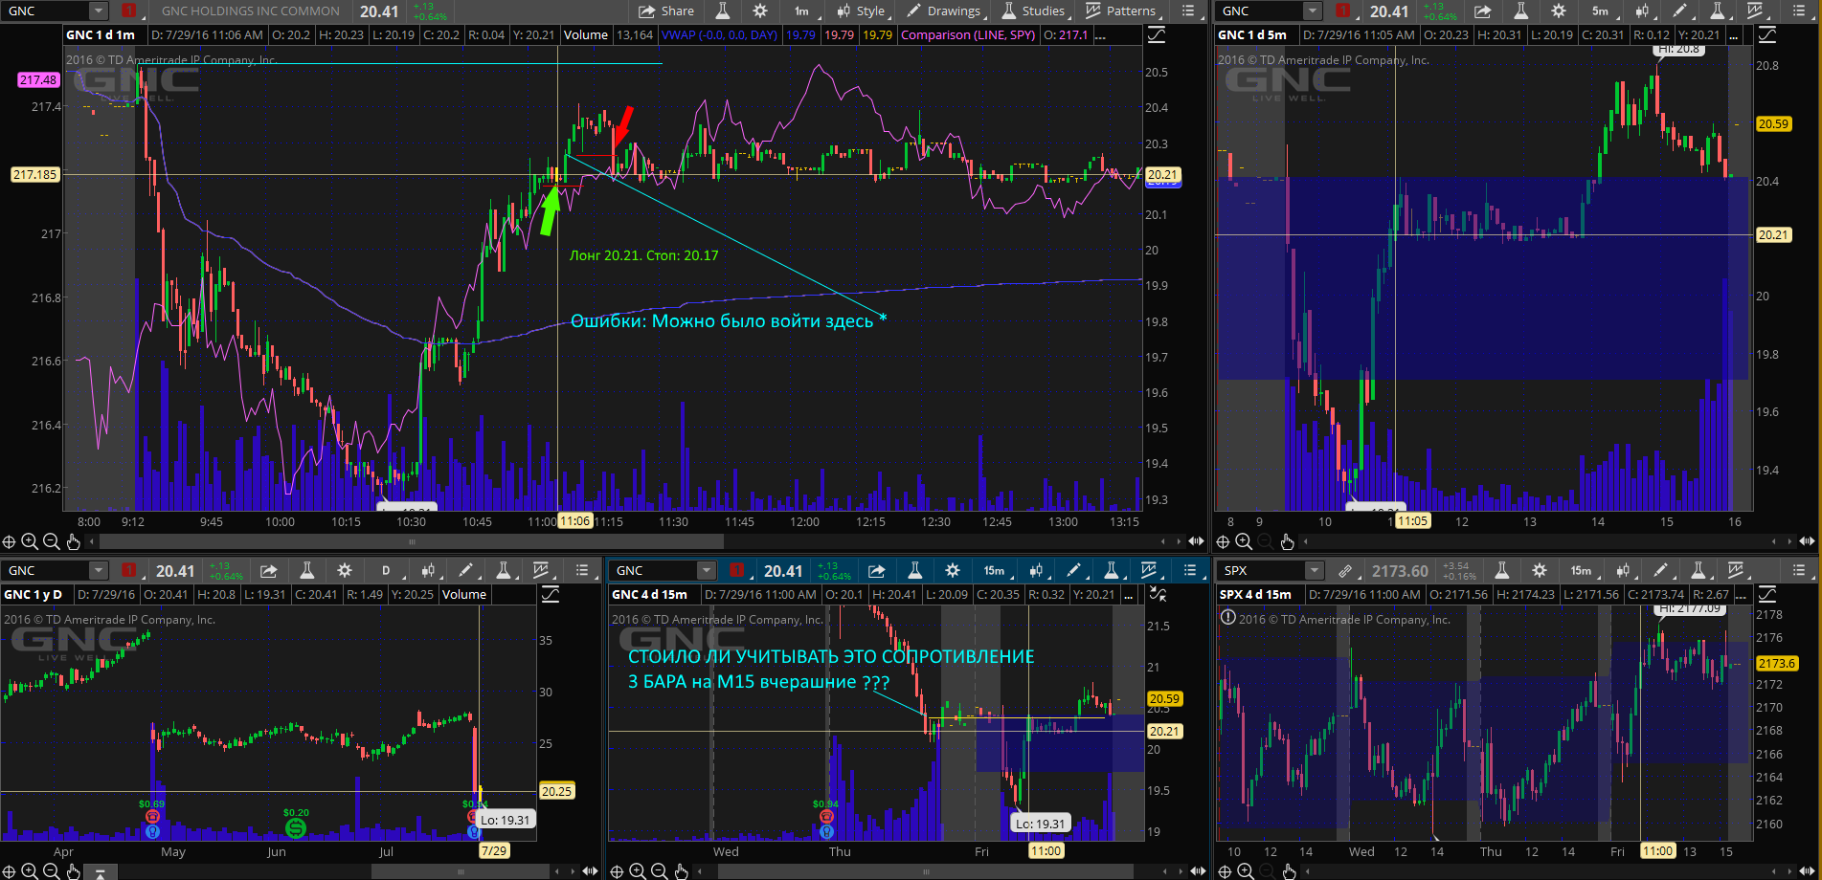Select the pan hand tool under the 5m chart
This screenshot has width=1822, height=880.
(x=1287, y=541)
